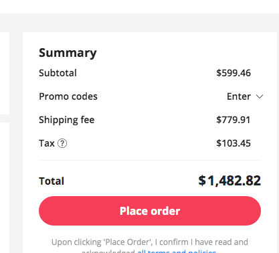
Task: Select the $779.91 shipping fee amount
Action: tap(234, 120)
